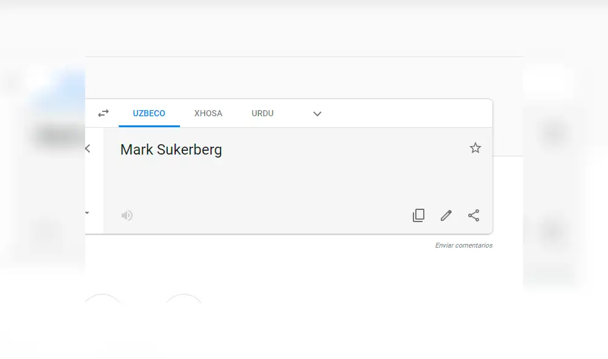Viewport: 608px width, 359px height.
Task: Select the UZBECO language option
Action: pyautogui.click(x=149, y=113)
